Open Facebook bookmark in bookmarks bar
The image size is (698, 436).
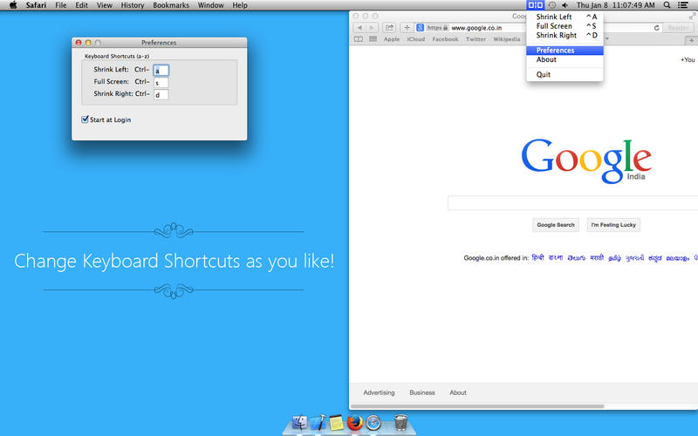(x=445, y=39)
